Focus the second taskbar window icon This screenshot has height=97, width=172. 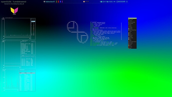pos(86,2)
